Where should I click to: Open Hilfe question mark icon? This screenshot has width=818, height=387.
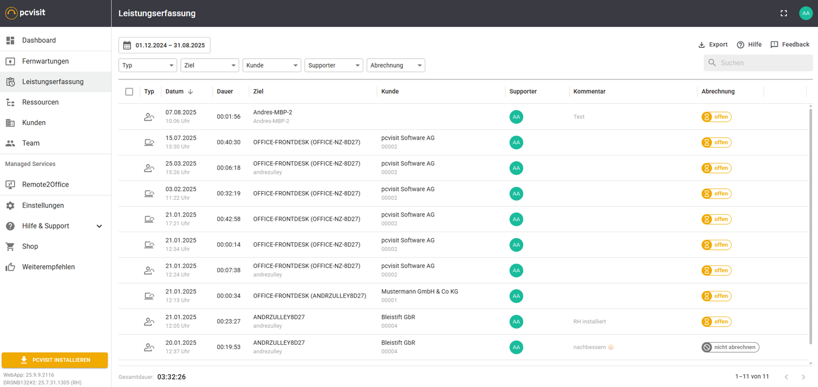point(741,45)
